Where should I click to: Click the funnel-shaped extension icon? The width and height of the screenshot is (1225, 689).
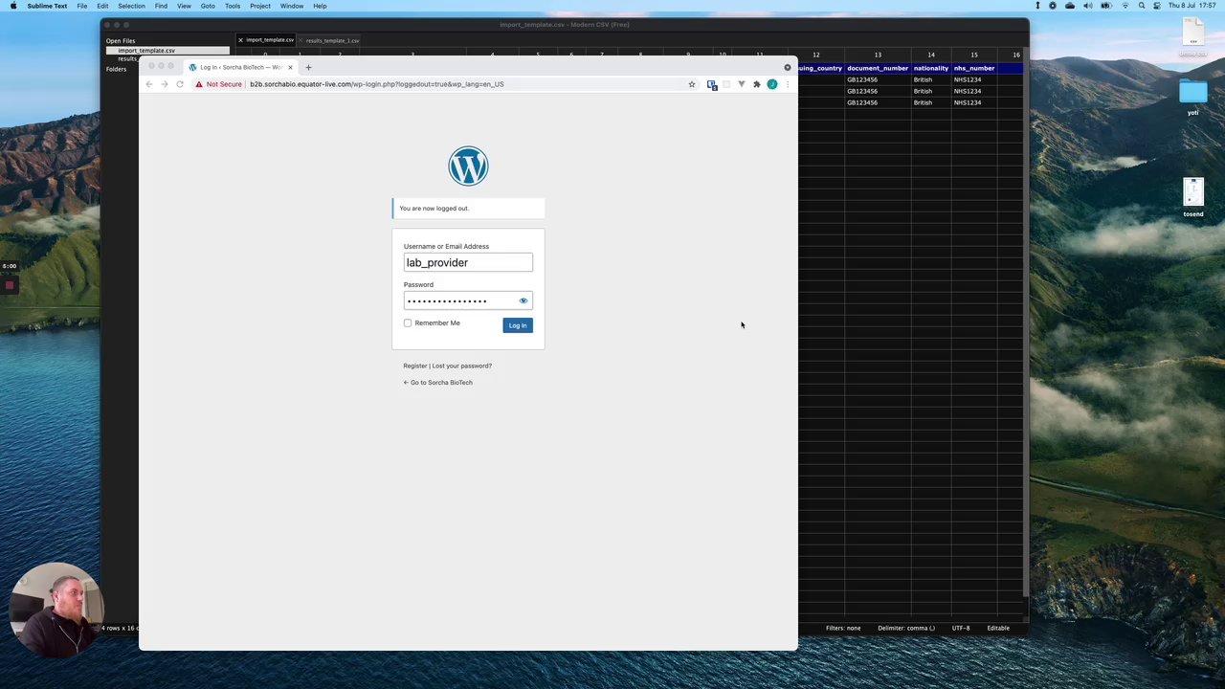pos(741,84)
